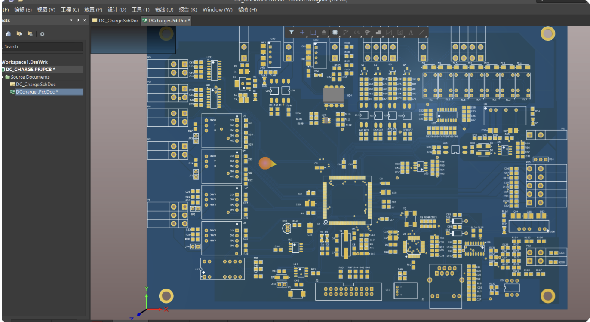Open the 布线 (U) menu
This screenshot has height=322, width=590.
click(x=164, y=9)
